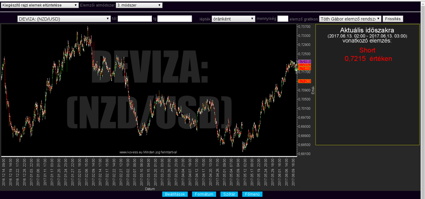Open the DEVIZA: (NZD/USD) instrument selector
425x199 pixels.
[64, 19]
